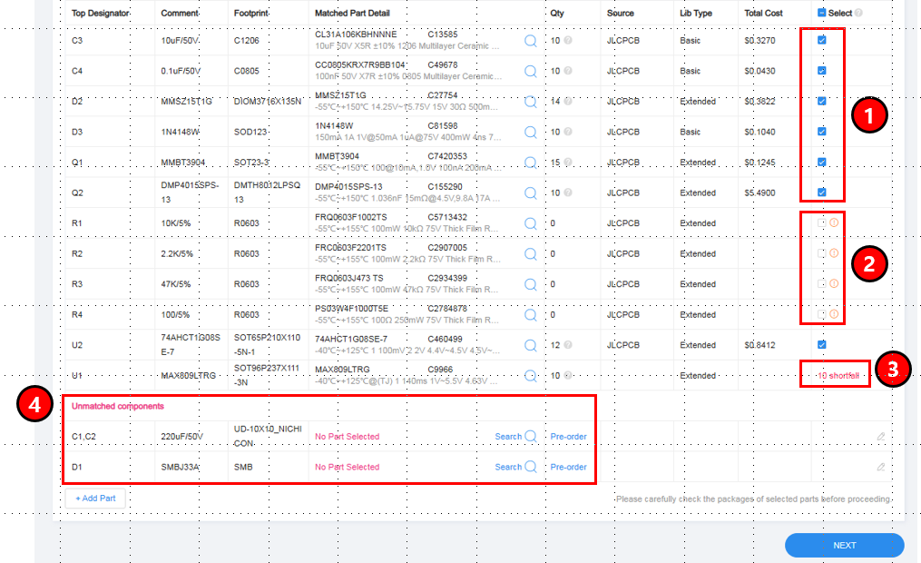Click Pre-order for the D1 SMBJ33A part
The width and height of the screenshot is (921, 563).
pos(568,467)
